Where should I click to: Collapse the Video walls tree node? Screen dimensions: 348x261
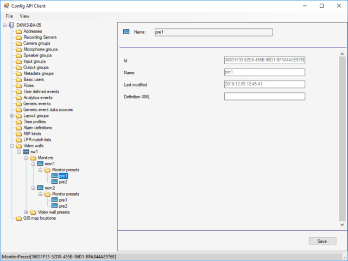pos(12,146)
